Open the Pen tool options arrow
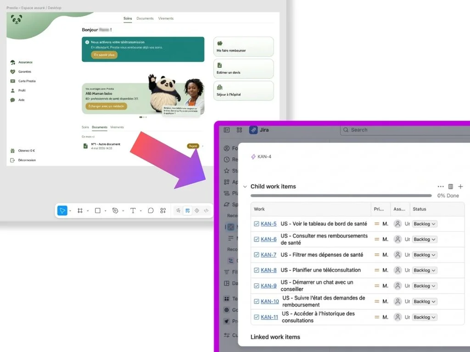The width and height of the screenshot is (470, 352). 123,211
